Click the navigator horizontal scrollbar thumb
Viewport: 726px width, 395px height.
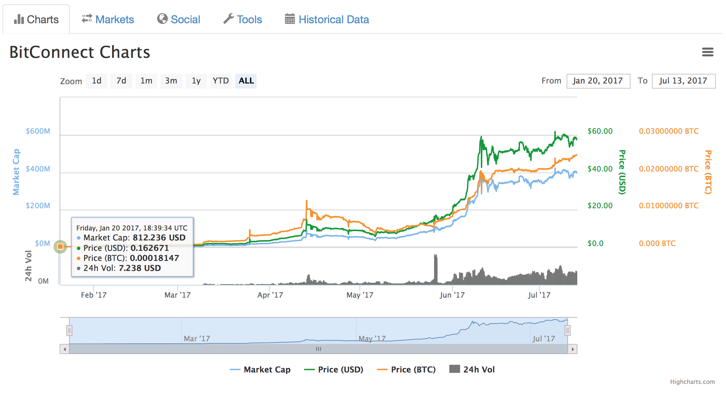point(318,349)
